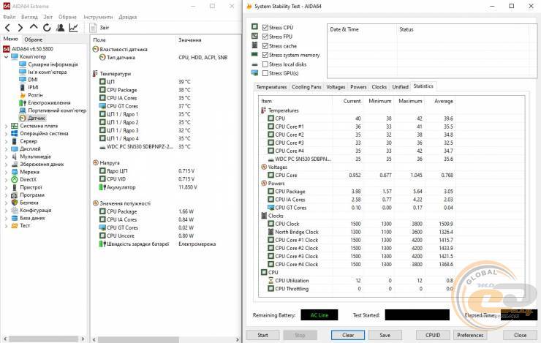Expand the Програми tree node
Viewport: 541px width, 343px height.
[x=6, y=195]
